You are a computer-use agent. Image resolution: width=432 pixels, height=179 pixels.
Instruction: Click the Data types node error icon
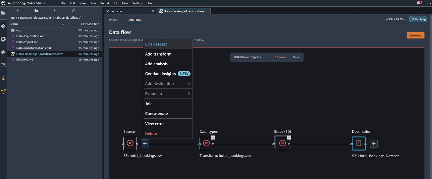coord(206,143)
